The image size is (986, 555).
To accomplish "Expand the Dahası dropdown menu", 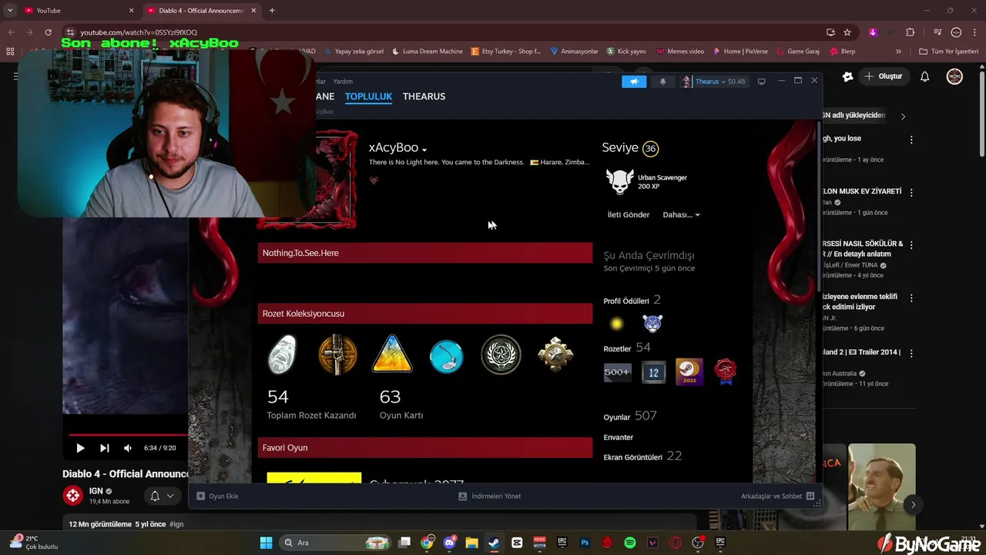I will click(x=681, y=215).
